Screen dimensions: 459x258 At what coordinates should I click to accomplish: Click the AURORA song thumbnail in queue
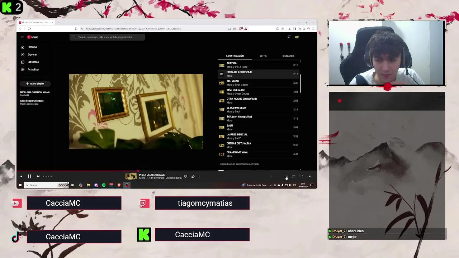coord(222,65)
